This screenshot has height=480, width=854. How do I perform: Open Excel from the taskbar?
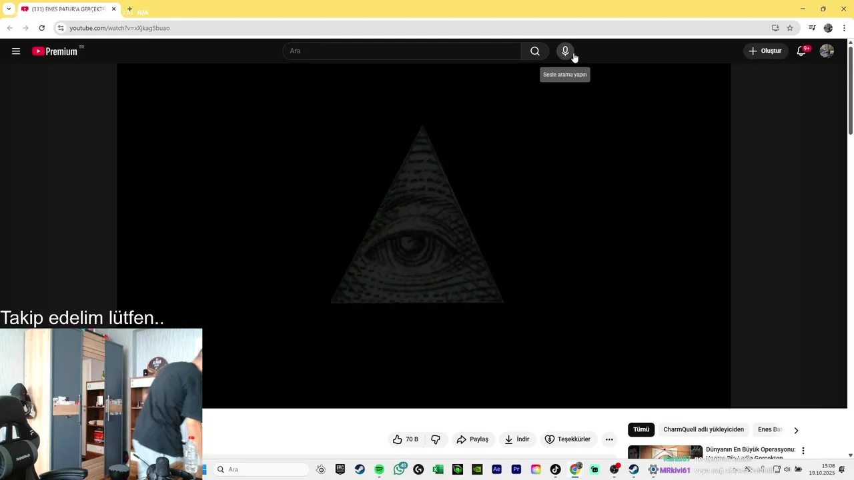pos(438,469)
